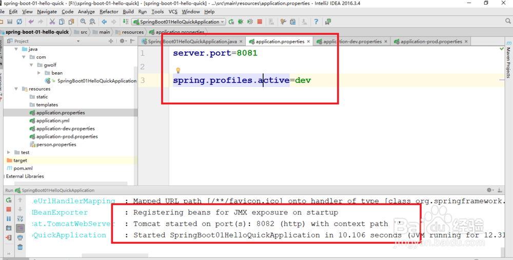This screenshot has width=513, height=260.
Task: Click the intention light bulb in editor
Action: click(179, 71)
